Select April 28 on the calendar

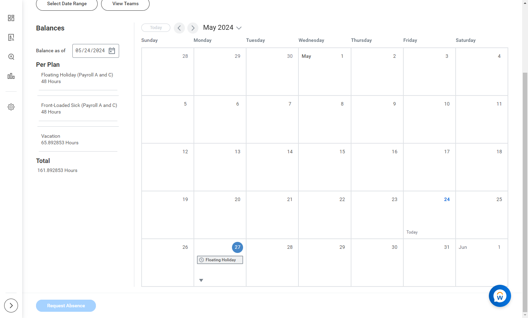[168, 72]
